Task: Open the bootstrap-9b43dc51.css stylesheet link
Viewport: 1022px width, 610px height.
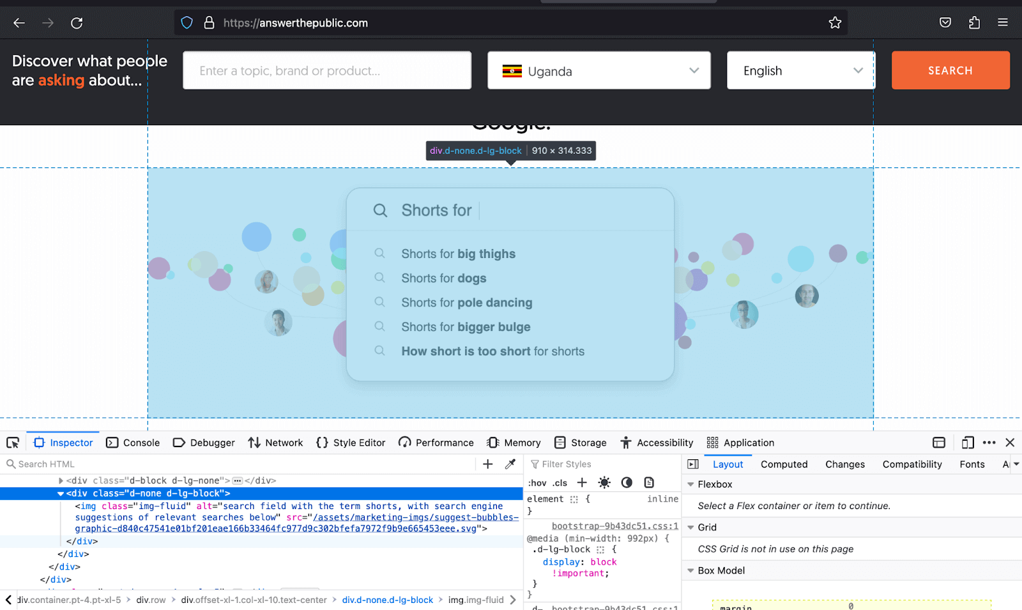Action: coord(614,526)
